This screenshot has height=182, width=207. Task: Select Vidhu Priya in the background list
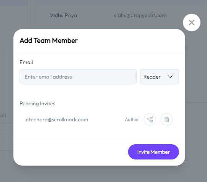[x=63, y=16]
